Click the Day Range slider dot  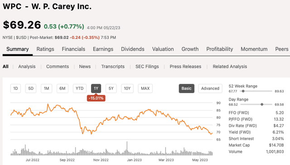point(262,104)
